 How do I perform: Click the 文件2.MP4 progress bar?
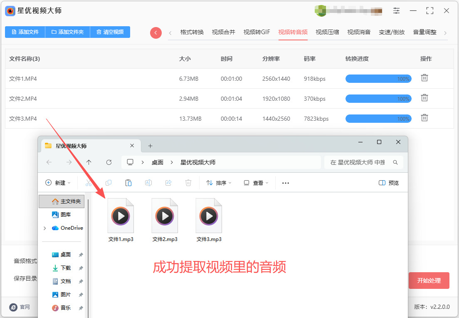pos(378,99)
